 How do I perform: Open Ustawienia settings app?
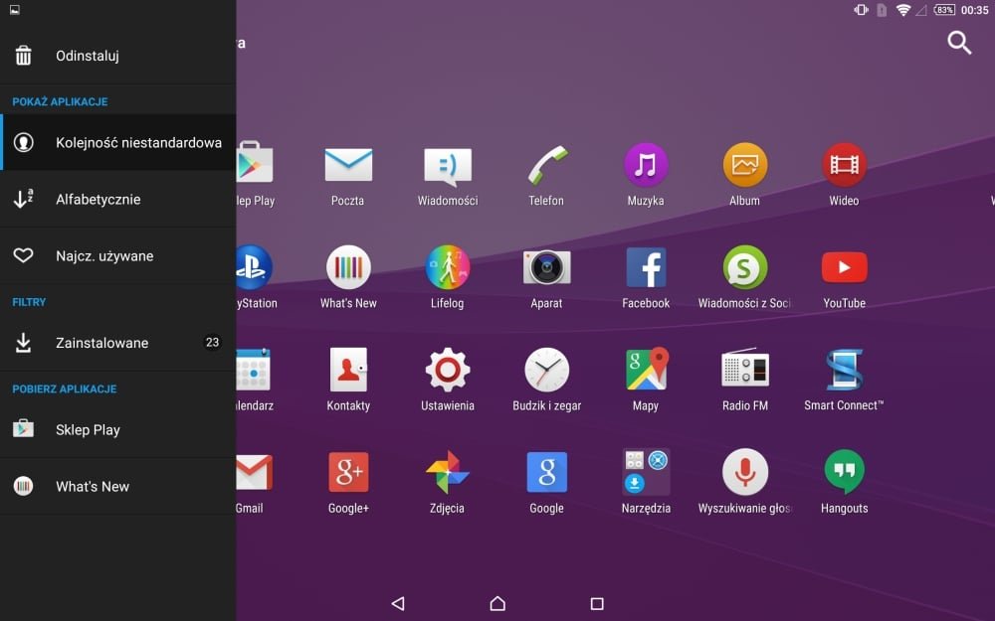pos(448,370)
